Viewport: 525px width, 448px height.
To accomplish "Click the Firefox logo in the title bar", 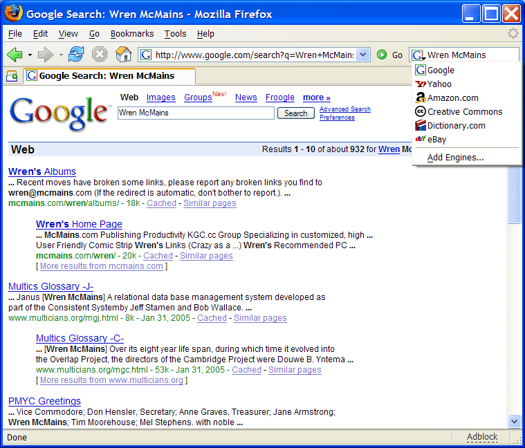I will click(13, 13).
